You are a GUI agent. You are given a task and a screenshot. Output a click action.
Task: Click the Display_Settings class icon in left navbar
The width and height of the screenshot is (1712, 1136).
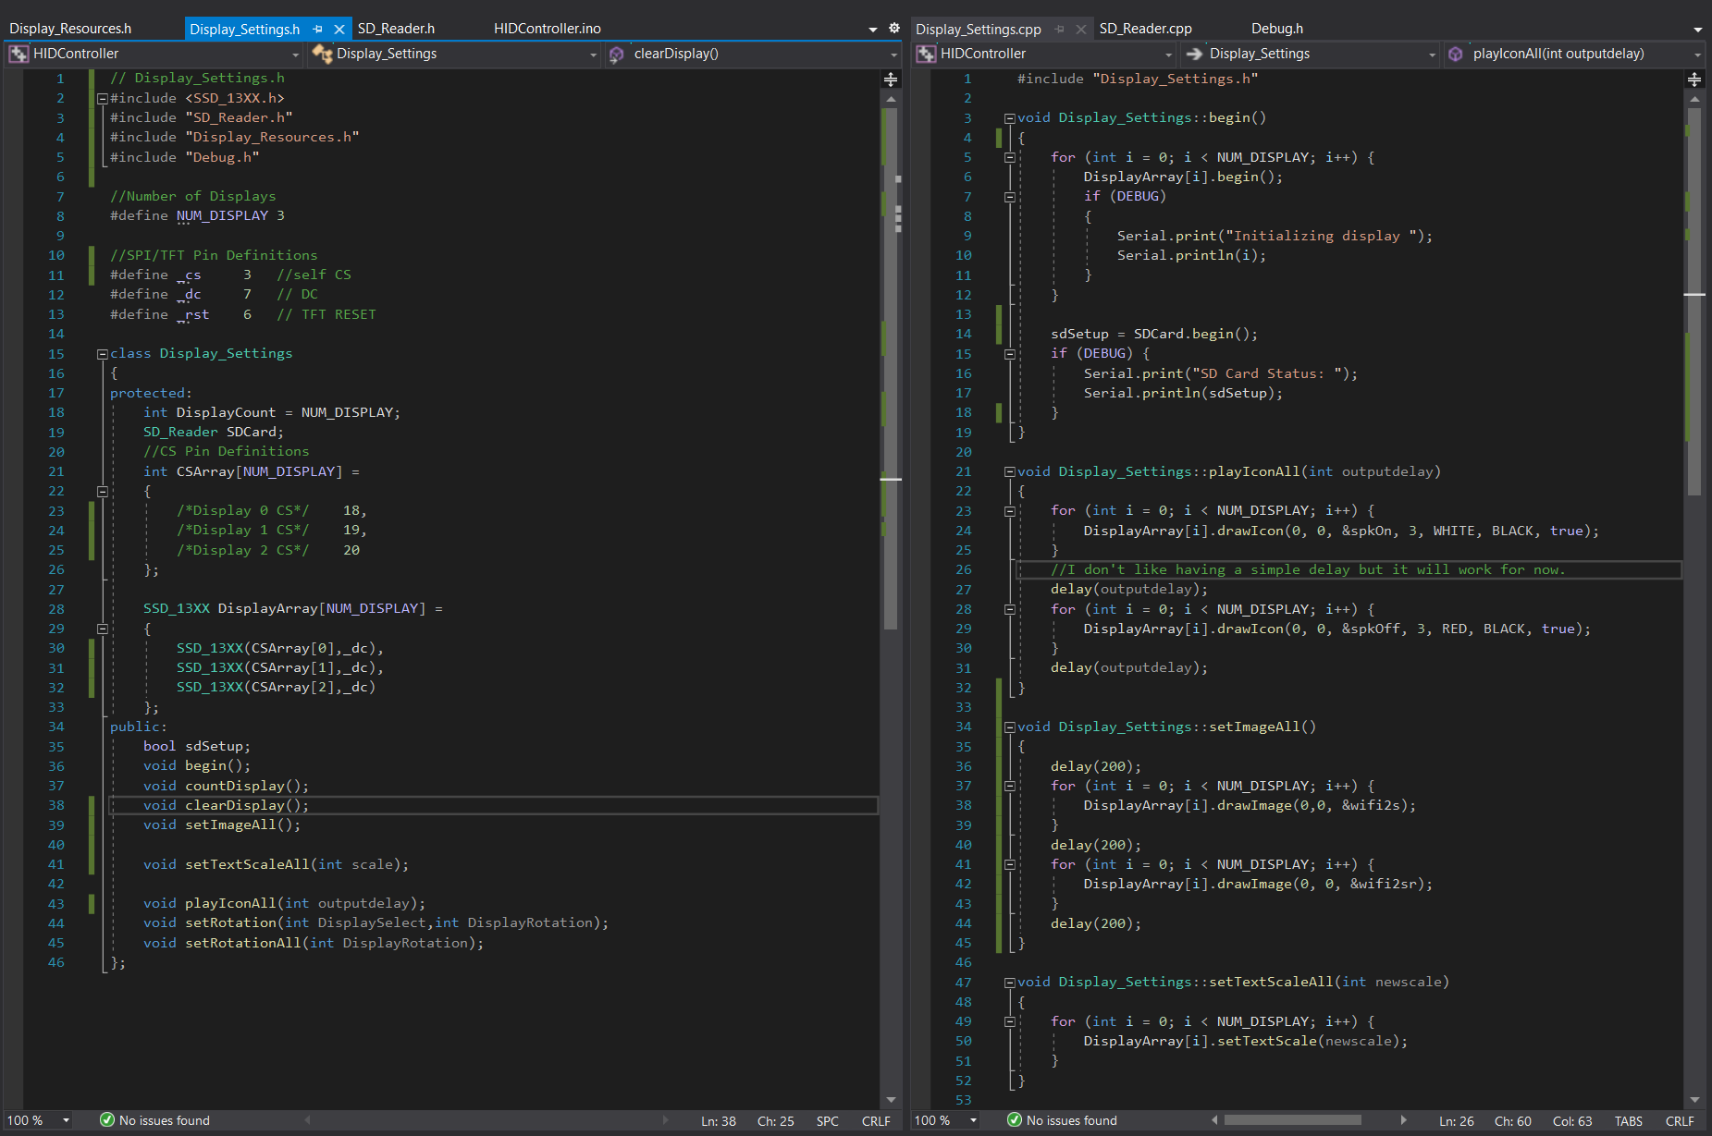tap(323, 54)
